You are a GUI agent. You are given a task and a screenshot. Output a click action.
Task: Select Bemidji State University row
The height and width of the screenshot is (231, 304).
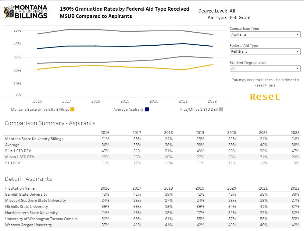click(x=26, y=194)
